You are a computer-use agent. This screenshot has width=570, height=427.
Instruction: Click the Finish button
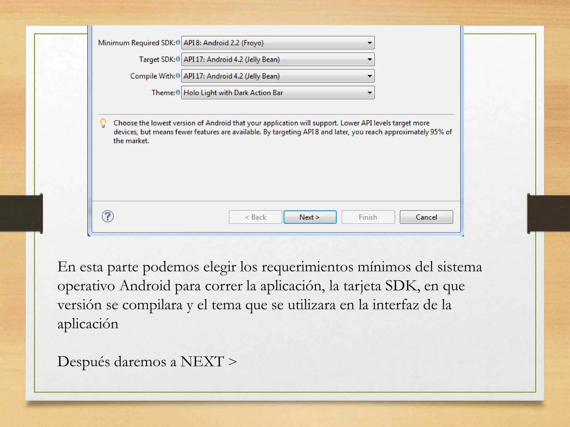pyautogui.click(x=368, y=217)
